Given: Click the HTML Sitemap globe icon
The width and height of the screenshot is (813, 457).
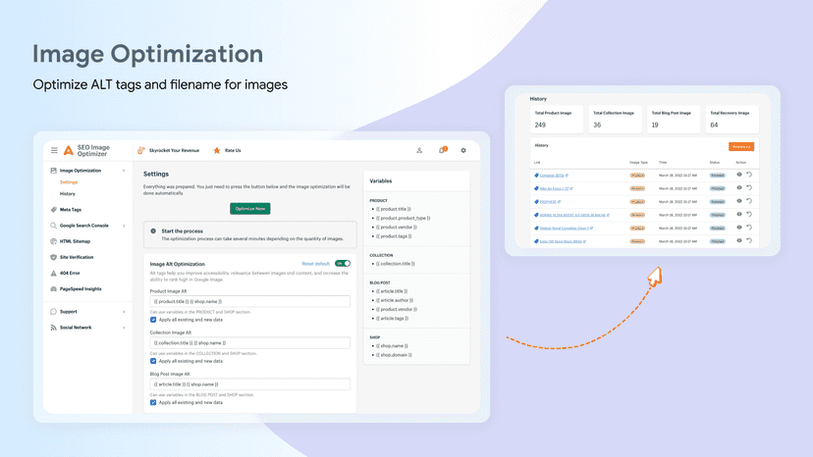Looking at the screenshot, I should pyautogui.click(x=53, y=241).
